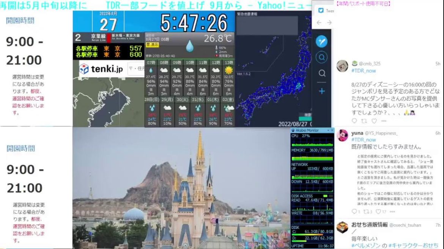Click the '26.8℃' current temperature
Image resolution: width=444 pixels, height=249 pixels.
217,39
